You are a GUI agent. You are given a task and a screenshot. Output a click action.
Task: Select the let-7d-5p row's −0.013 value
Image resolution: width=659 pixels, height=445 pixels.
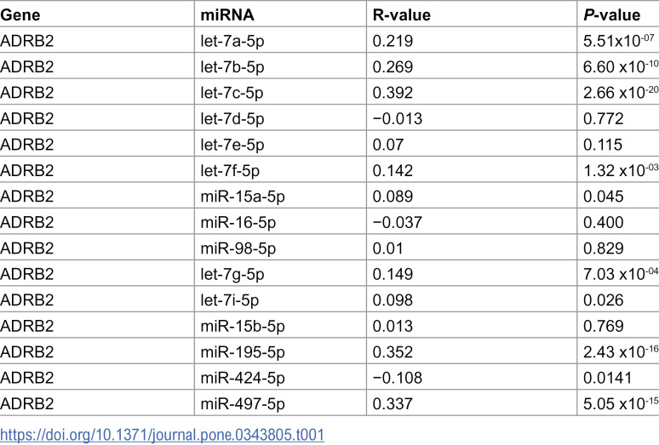[x=398, y=119]
